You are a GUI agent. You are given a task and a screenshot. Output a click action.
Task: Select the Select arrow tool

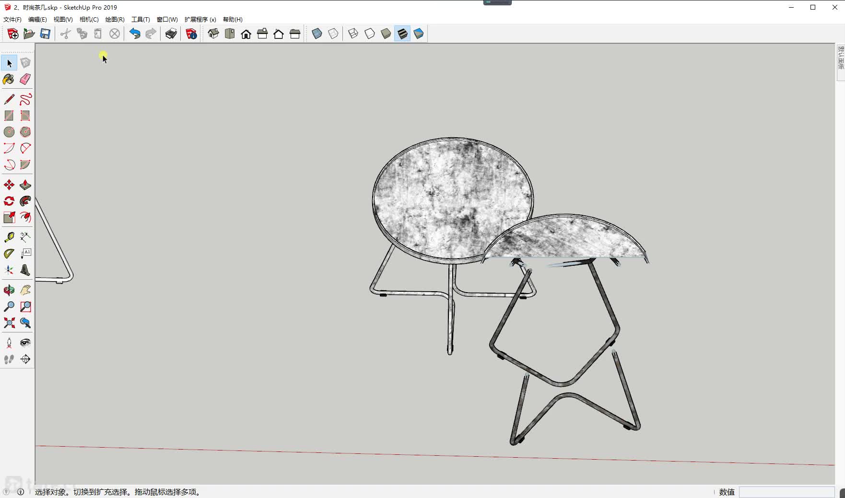click(9, 63)
